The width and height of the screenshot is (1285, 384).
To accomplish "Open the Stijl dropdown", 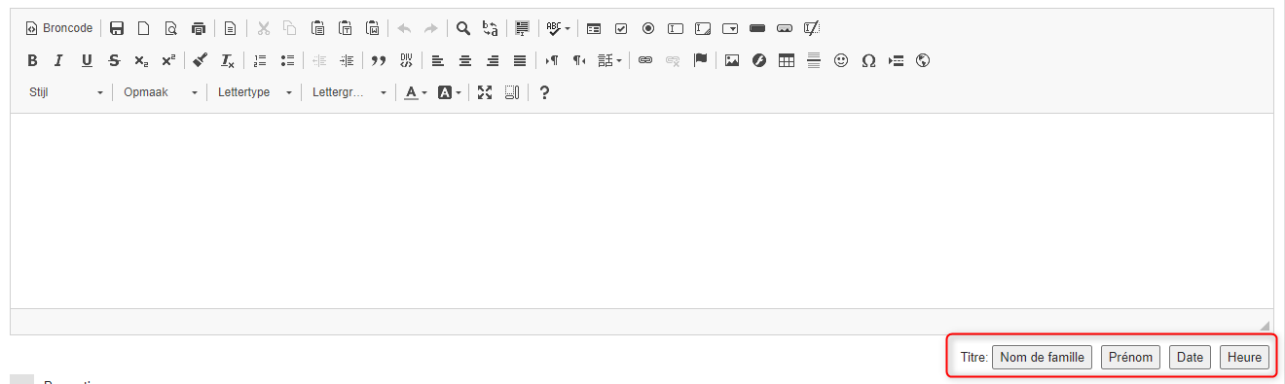I will [65, 92].
